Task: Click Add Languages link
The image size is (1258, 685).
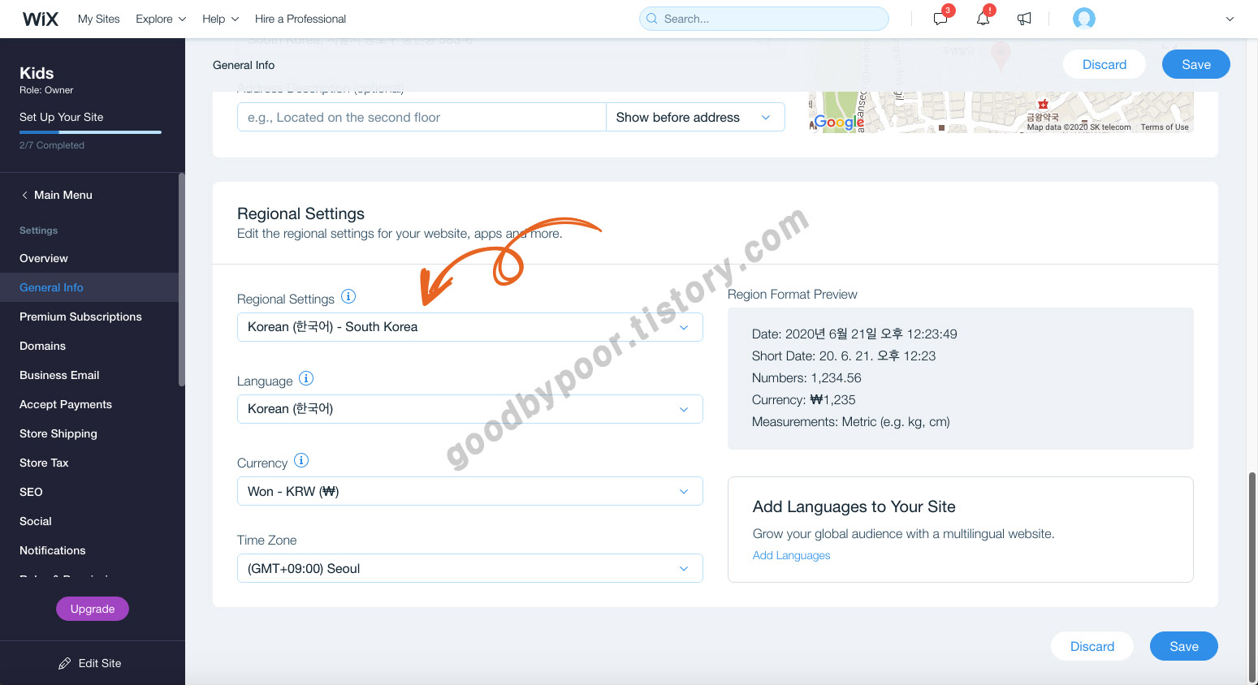Action: pos(792,555)
